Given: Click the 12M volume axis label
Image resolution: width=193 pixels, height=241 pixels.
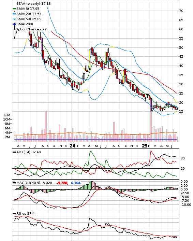Looking at the screenshot, I should coord(7,115).
